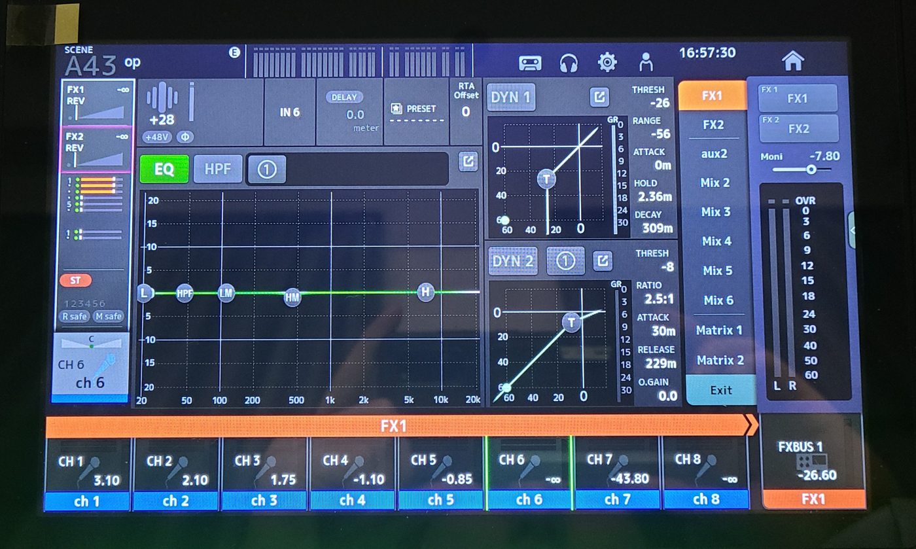Viewport: 916px width, 549px height.
Task: Select Mix 5 in the sends list
Action: [x=718, y=270]
